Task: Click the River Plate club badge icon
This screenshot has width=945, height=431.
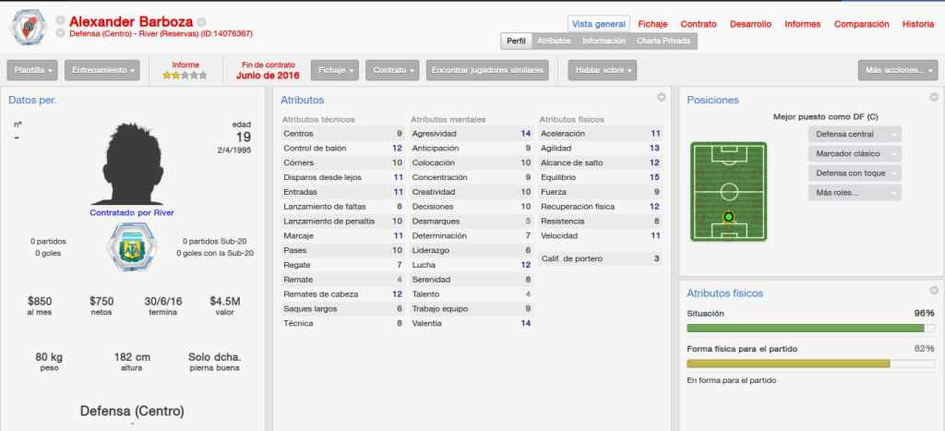Action: click(x=27, y=28)
